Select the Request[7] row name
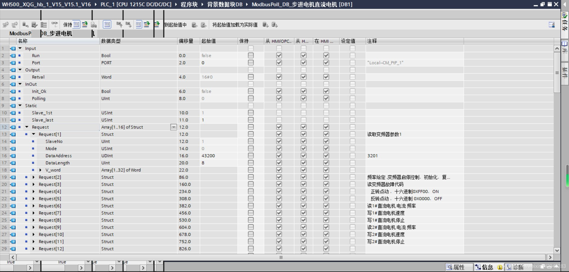 50,213
